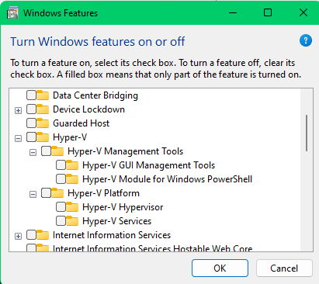319x284 pixels.
Task: Collapse the Hyper-V tree node
Action: click(x=18, y=139)
